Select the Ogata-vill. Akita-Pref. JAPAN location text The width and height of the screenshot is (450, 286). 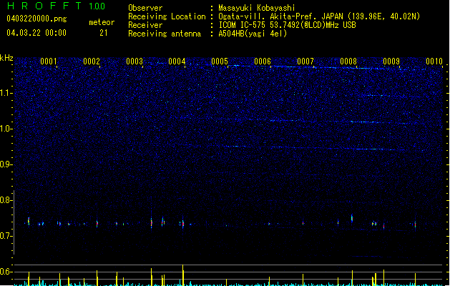coord(319,16)
